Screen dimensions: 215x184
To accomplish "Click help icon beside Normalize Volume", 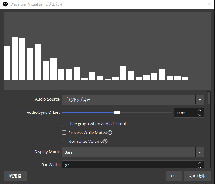I will tap(105, 141).
